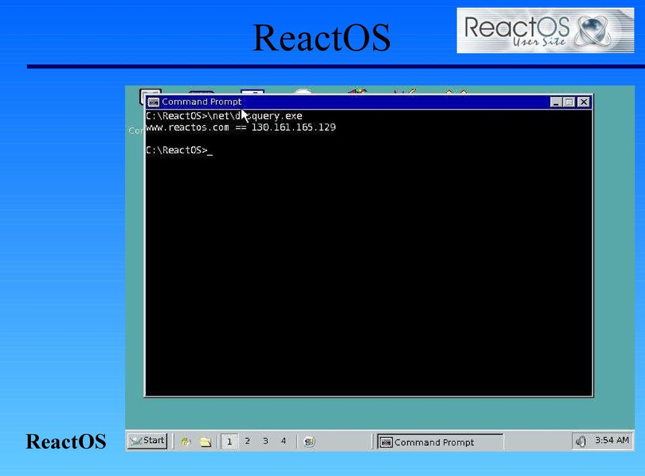Close the Command Prompt window
This screenshot has height=476, width=645.
[584, 102]
